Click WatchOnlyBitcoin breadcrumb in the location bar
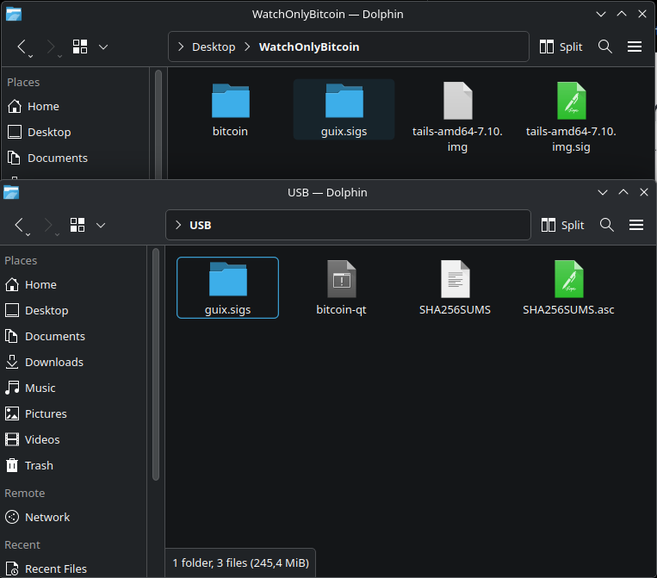 pyautogui.click(x=309, y=47)
